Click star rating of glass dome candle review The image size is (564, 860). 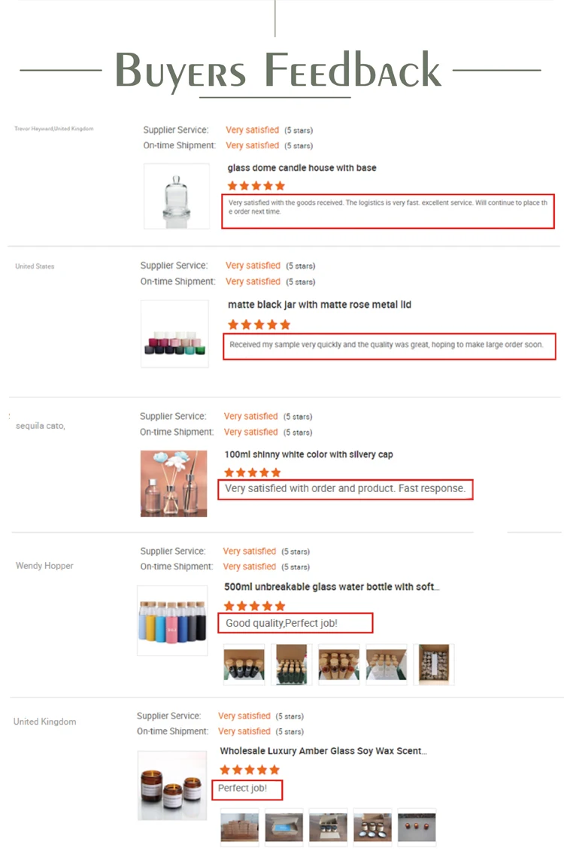256,186
